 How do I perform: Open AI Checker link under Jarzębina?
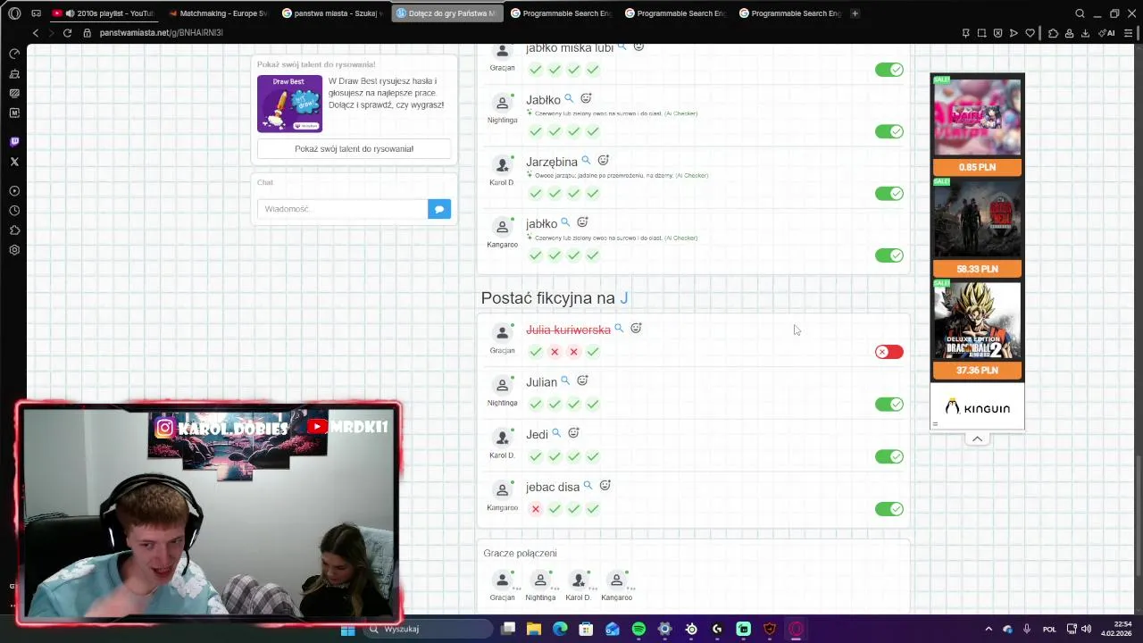(x=692, y=175)
